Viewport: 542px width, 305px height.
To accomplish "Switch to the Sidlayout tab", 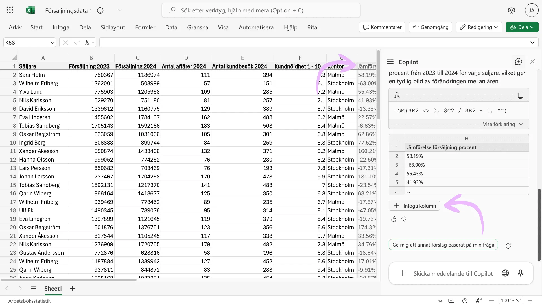I will point(113,27).
